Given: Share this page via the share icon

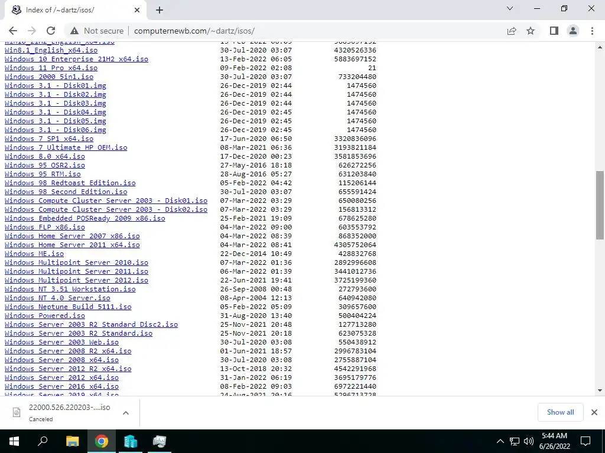Looking at the screenshot, I should [512, 31].
